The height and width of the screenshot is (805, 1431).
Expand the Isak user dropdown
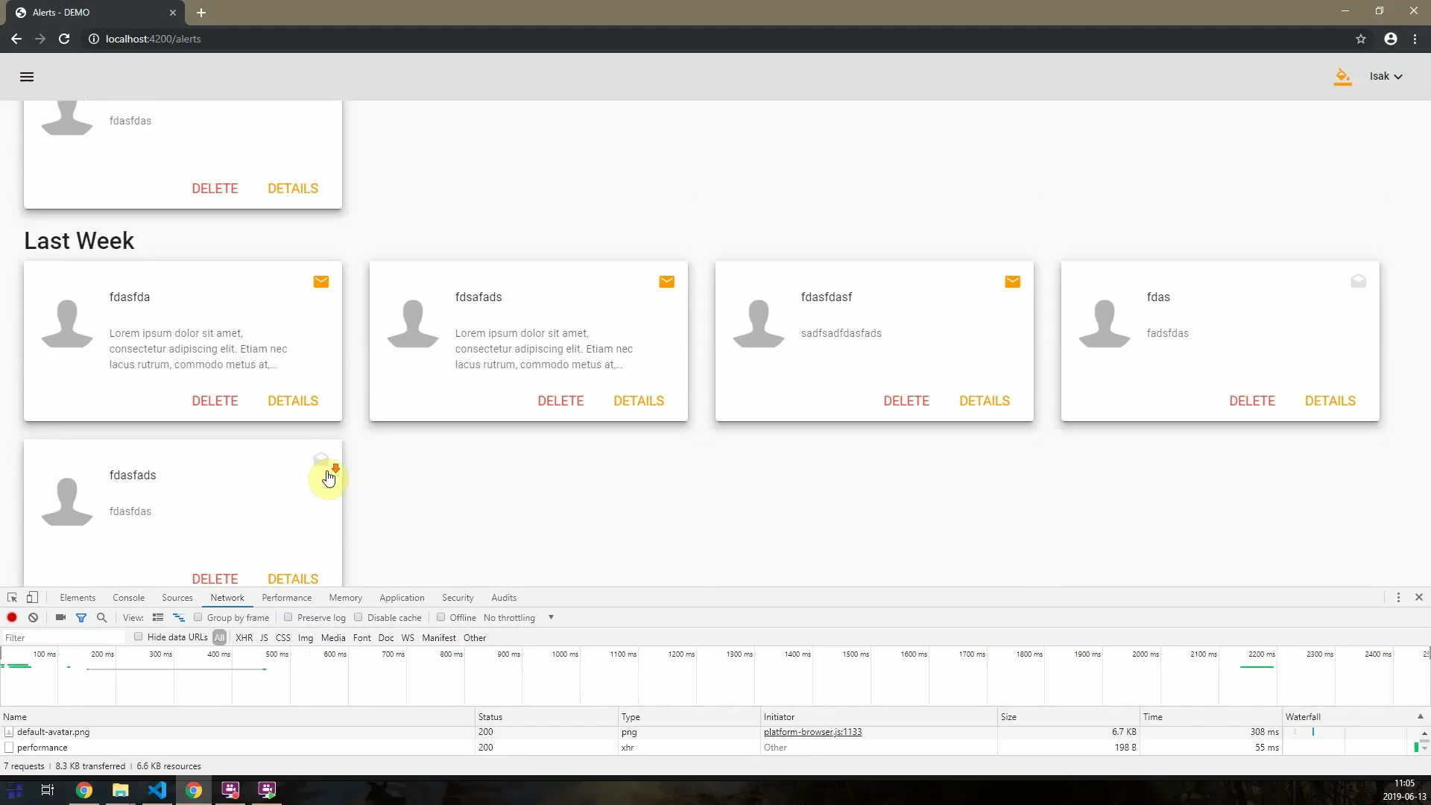click(x=1386, y=77)
